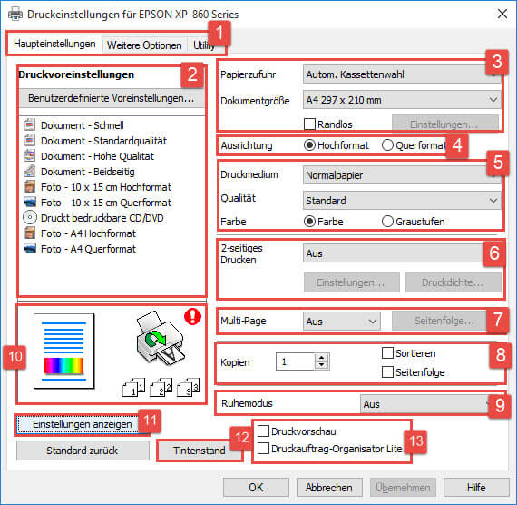Click the Foto 10 x 15 cm Hochformat icon
Image resolution: width=517 pixels, height=505 pixels.
[x=30, y=186]
